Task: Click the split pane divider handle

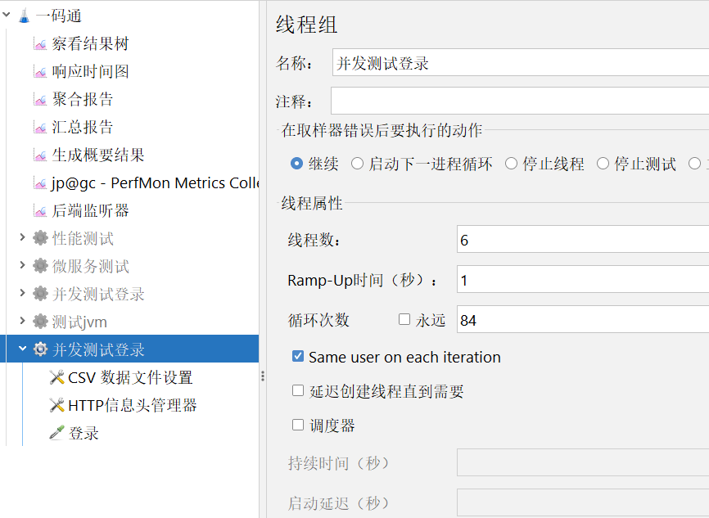Action: click(x=263, y=376)
